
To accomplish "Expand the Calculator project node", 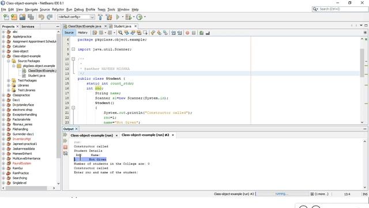I will (3, 46).
